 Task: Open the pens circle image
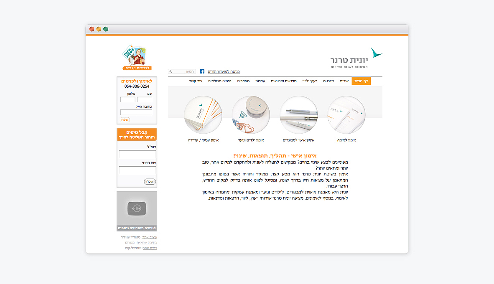(x=299, y=115)
